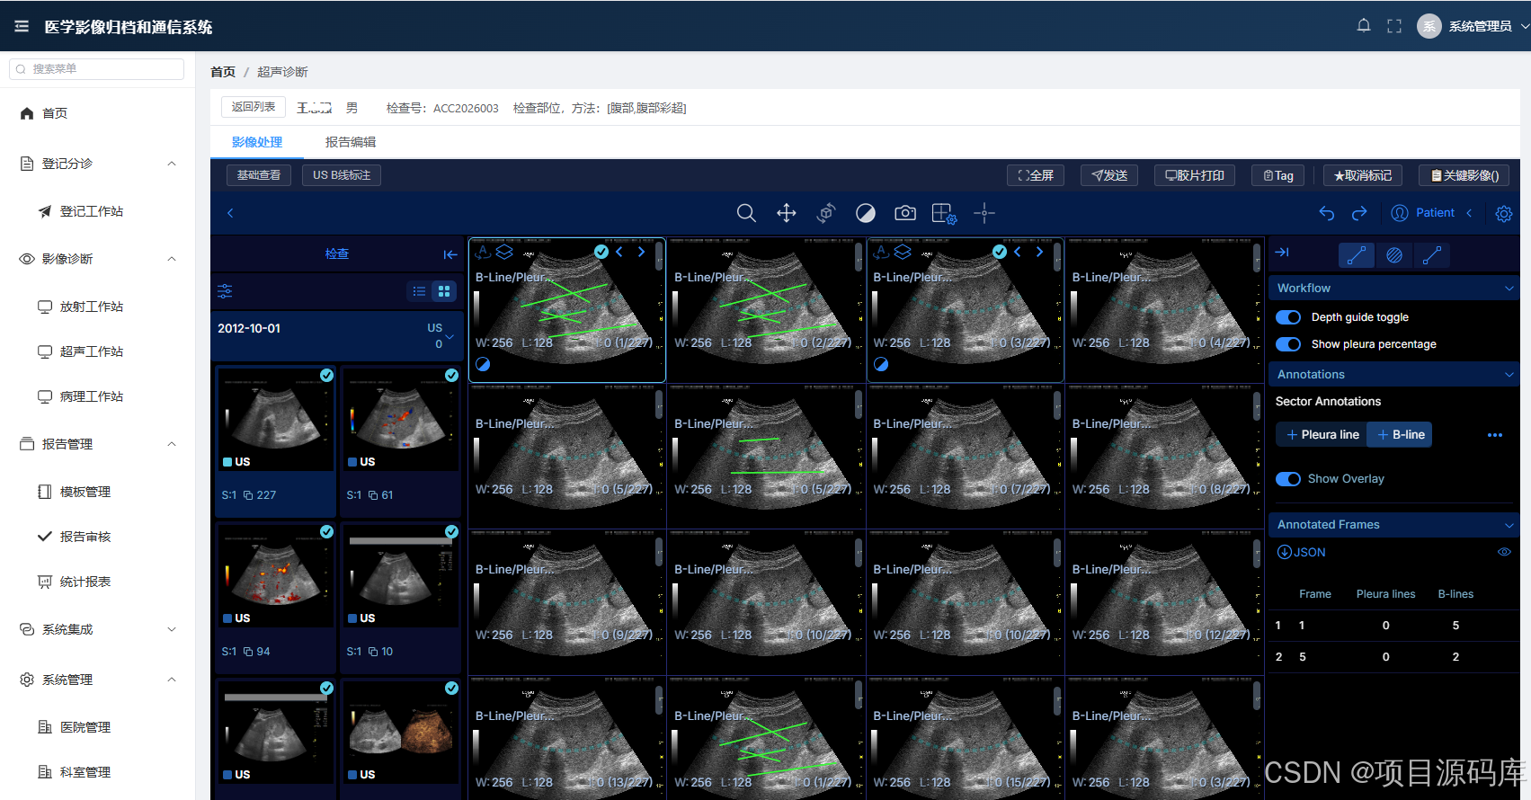The image size is (1531, 800).
Task: Open the grid layout settings tool
Action: pos(945,213)
